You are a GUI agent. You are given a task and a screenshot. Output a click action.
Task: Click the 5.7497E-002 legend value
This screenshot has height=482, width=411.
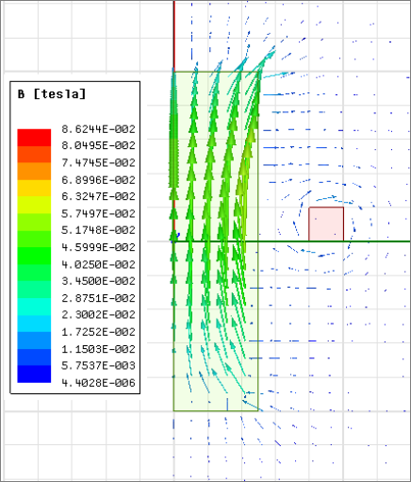click(x=98, y=214)
